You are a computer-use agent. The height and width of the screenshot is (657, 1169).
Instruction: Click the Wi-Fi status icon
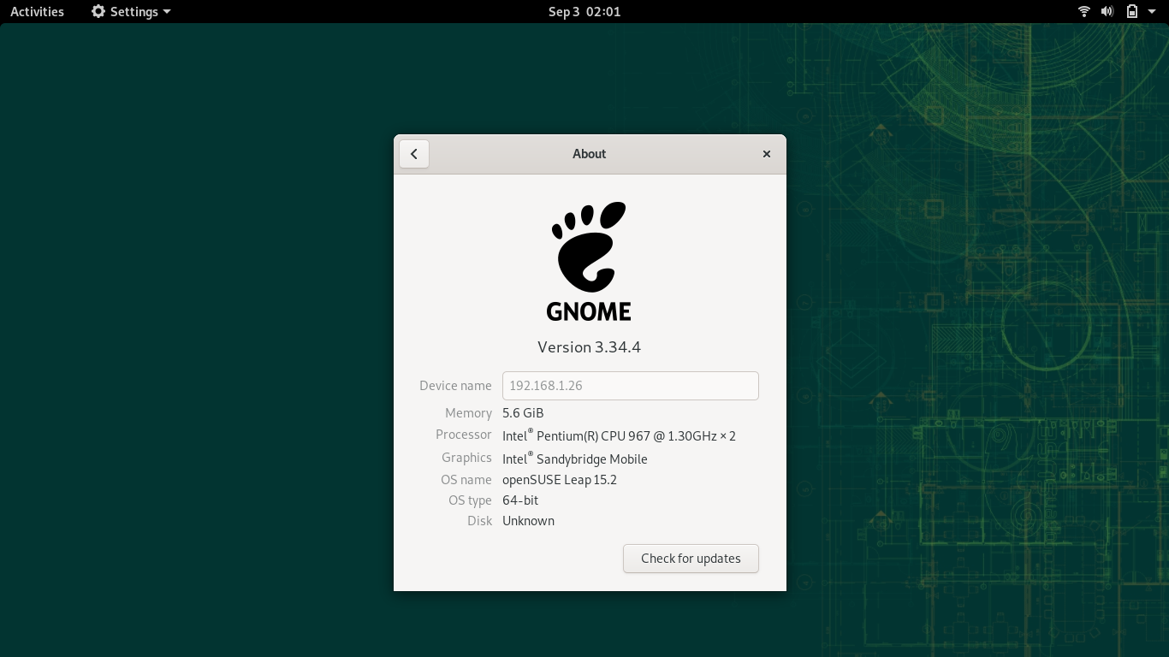click(x=1084, y=11)
